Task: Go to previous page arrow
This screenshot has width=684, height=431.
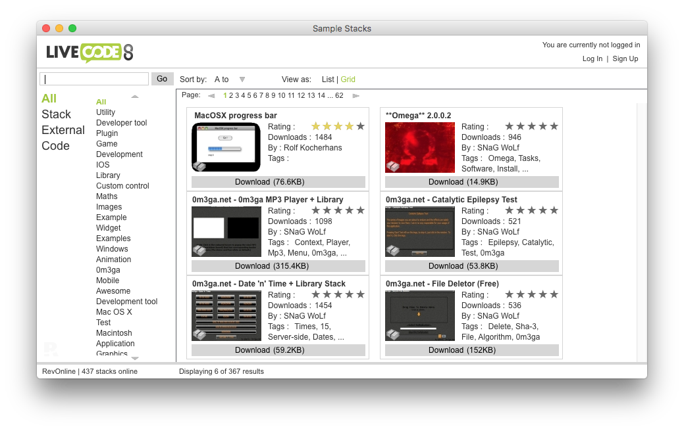Action: click(211, 96)
